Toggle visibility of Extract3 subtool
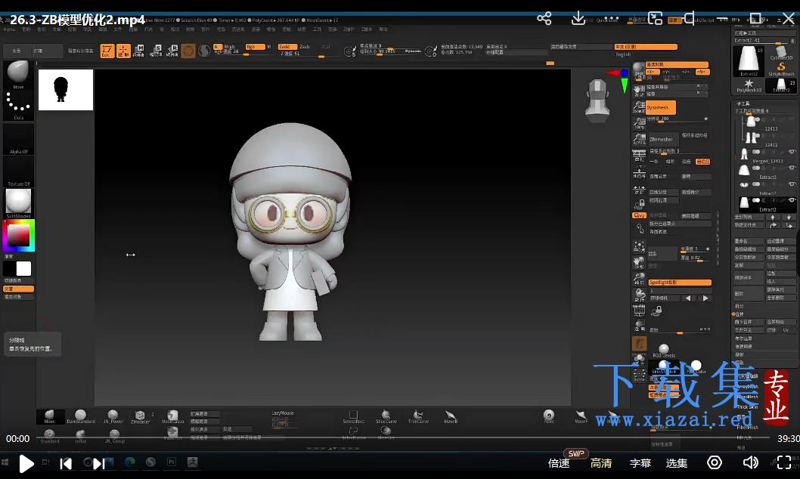The height and width of the screenshot is (479, 800). click(792, 167)
